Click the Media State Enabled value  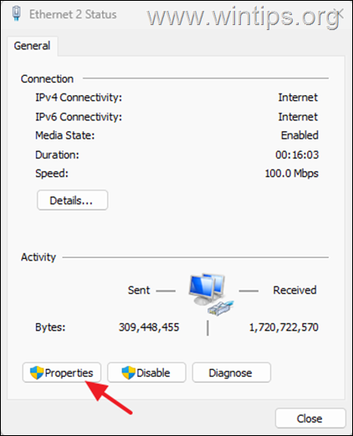(x=299, y=135)
